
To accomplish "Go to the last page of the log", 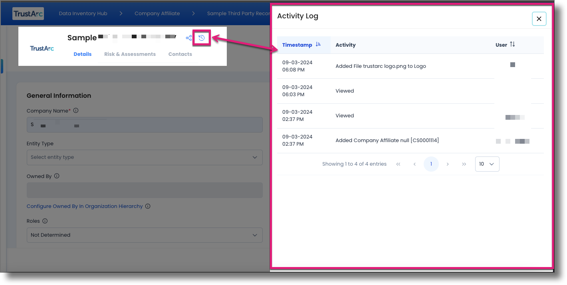I will coord(464,164).
